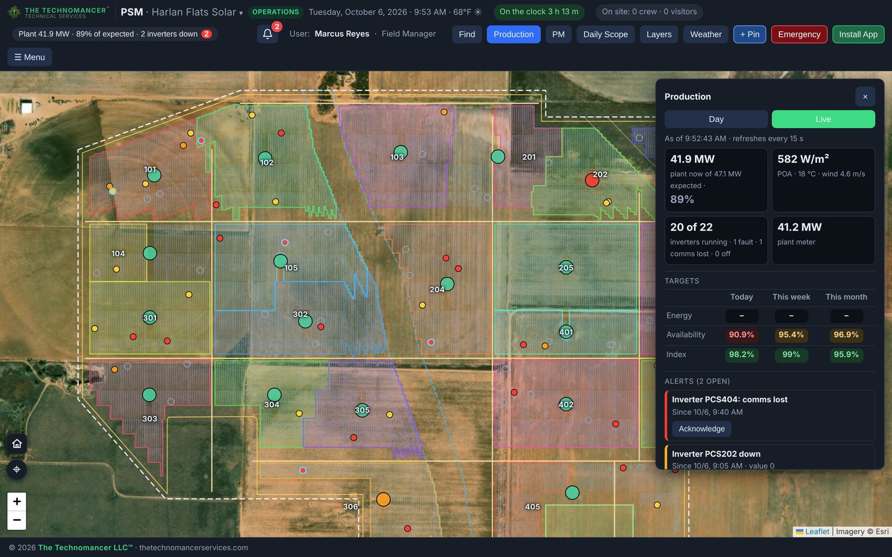Open the Harlan Flats Solar site dropdown
Viewport: 892px width, 557px height.
click(197, 12)
